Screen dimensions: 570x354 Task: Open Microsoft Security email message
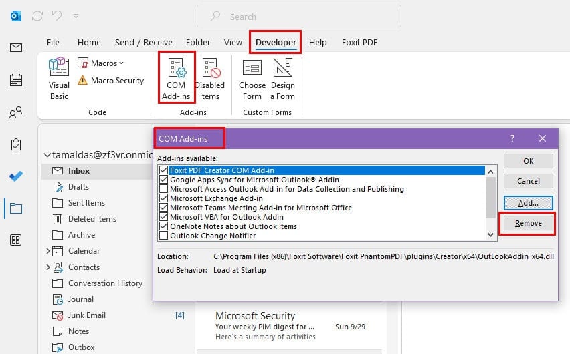tap(290, 327)
